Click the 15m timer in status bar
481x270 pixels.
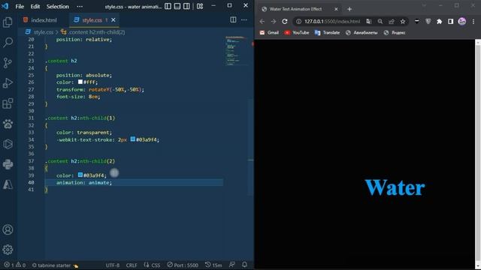tap(213, 265)
